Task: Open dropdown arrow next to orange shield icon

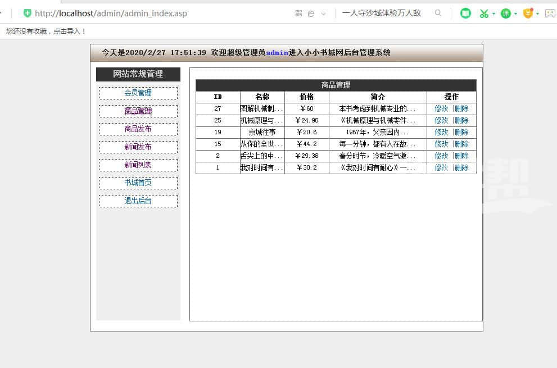Action: pos(538,14)
